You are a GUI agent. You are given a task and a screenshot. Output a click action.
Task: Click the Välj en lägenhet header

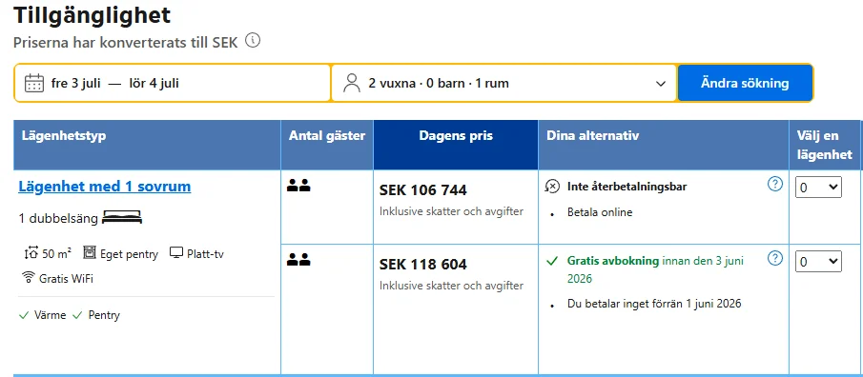click(825, 145)
